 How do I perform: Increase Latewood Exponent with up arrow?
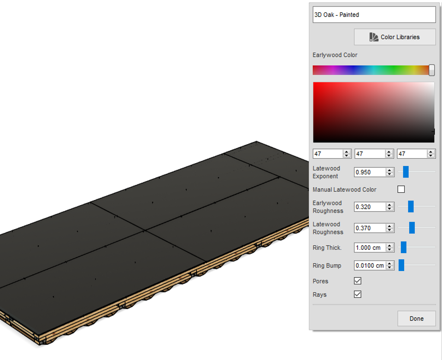tap(389, 170)
